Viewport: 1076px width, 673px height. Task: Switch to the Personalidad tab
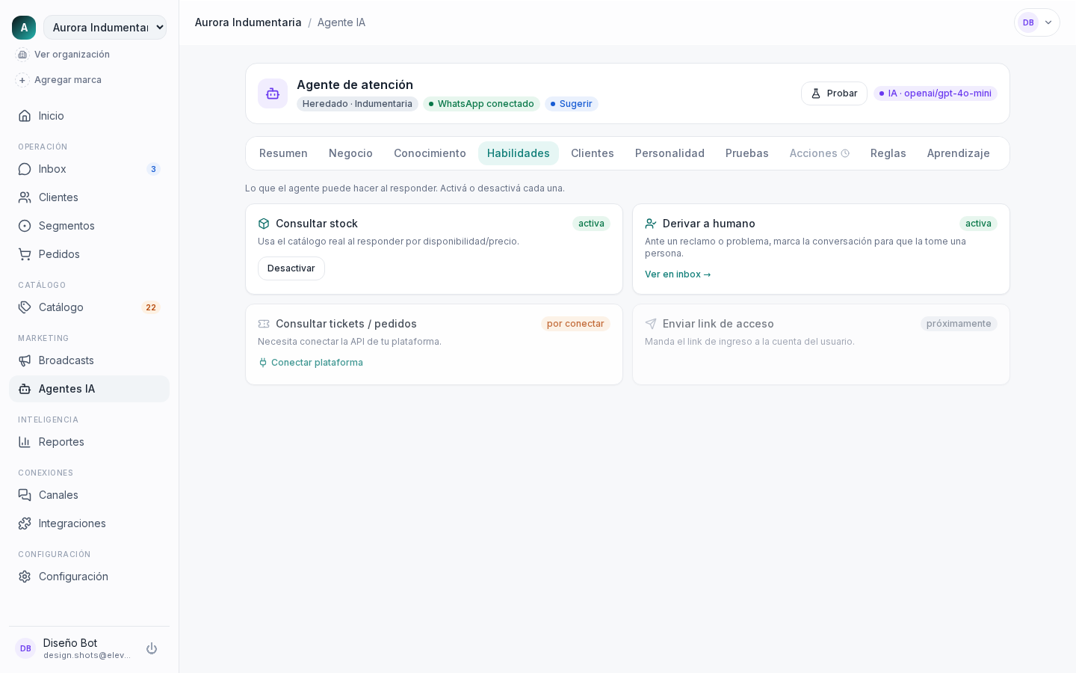coord(670,153)
